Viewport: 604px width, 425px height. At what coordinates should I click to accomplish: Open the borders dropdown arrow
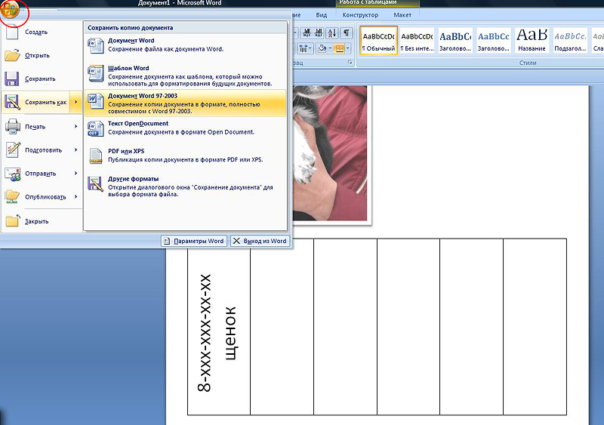coord(348,48)
